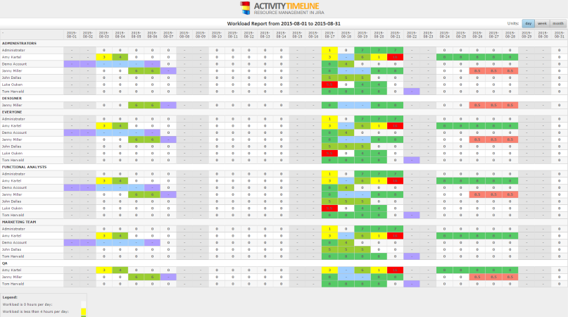Click Amy Kartel's yellow 3-hour cell in QA
This screenshot has height=317, width=568.
point(104,270)
